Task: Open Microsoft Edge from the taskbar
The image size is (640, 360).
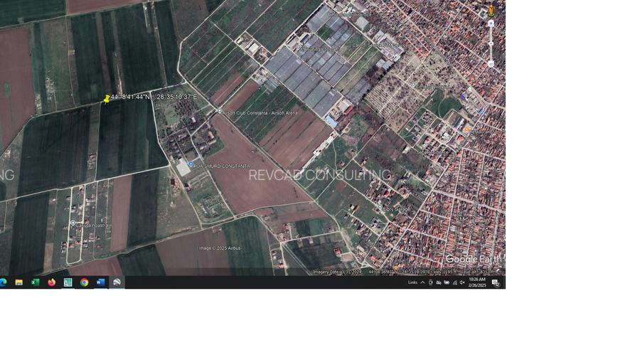Action: tap(3, 282)
